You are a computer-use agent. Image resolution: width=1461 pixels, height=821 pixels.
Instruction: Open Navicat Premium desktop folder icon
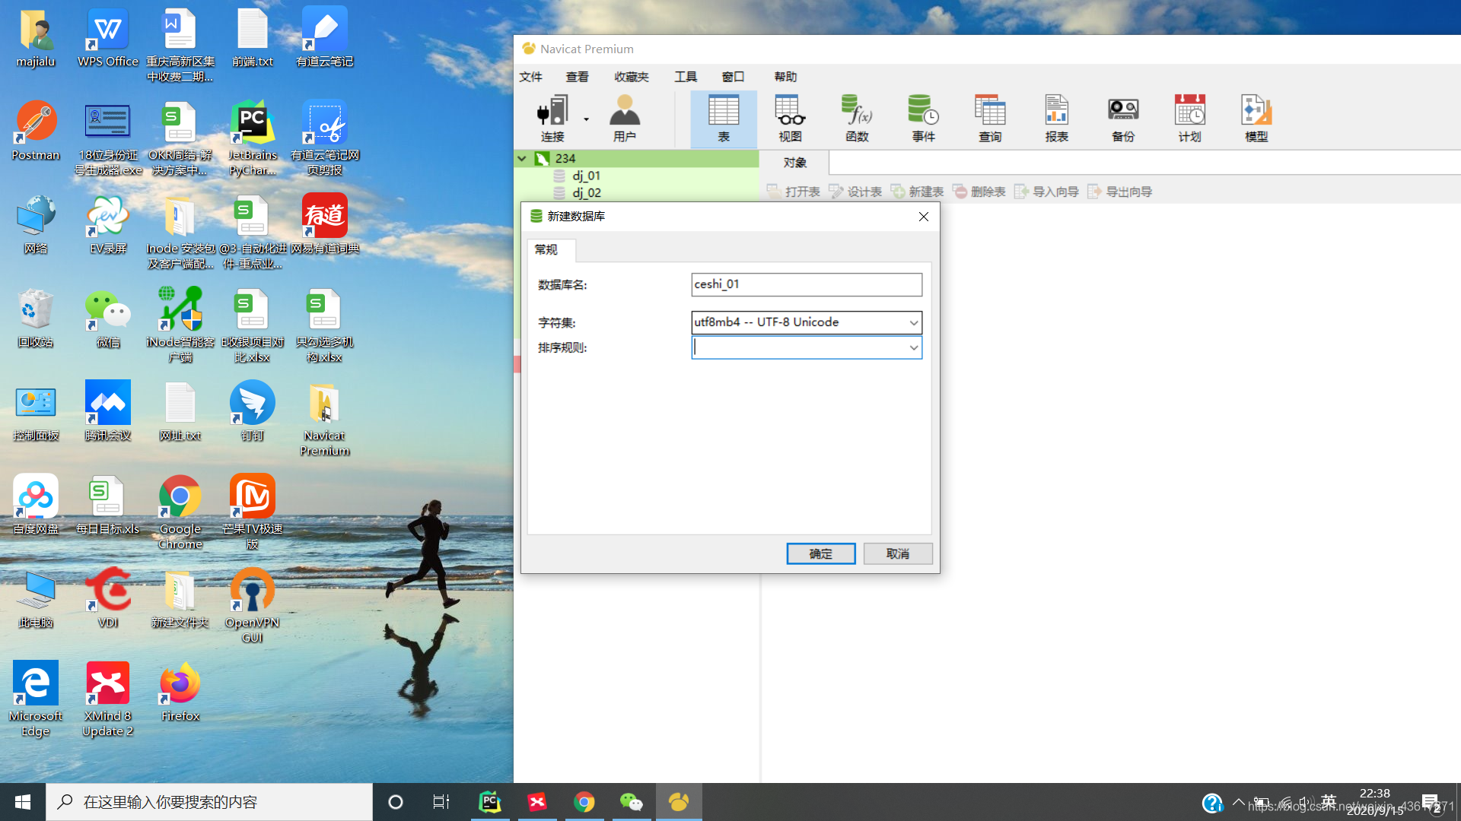coord(325,419)
